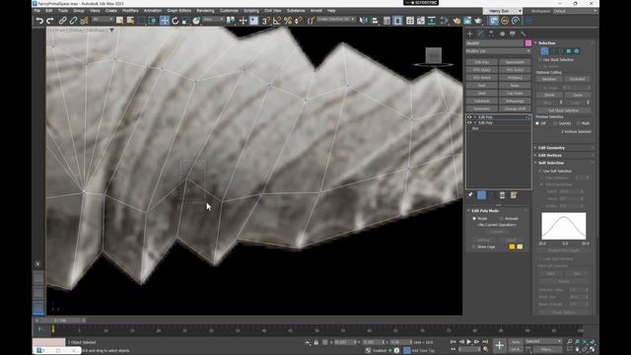Toggle the Percent Snap icon
631x355 pixels.
coord(288,21)
